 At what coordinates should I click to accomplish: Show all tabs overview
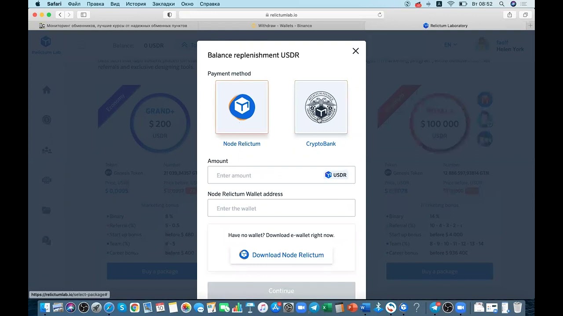[x=525, y=14]
